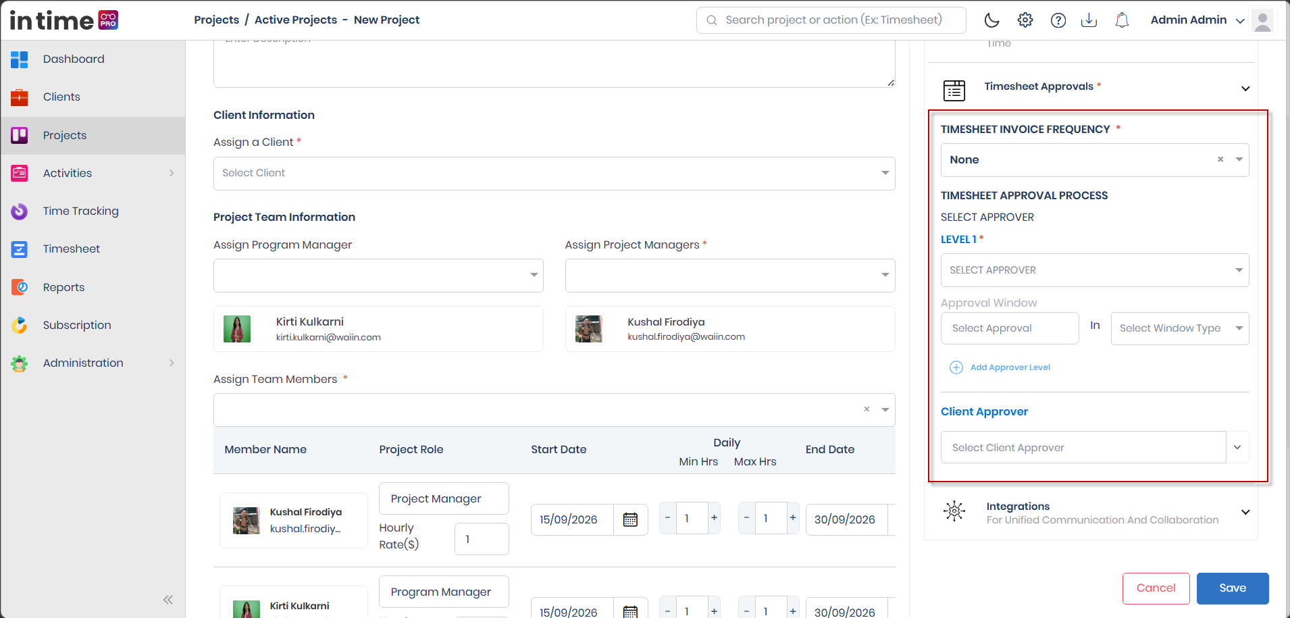Clear team members field with x
1290x618 pixels.
pos(867,409)
